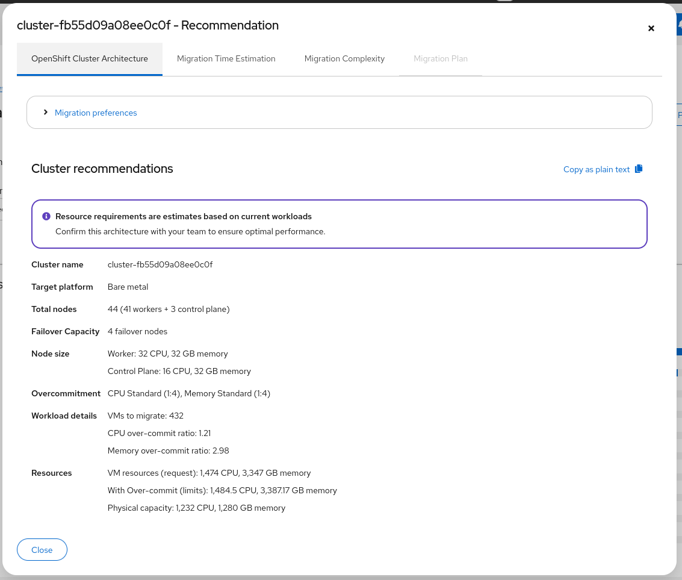Click VM resources (request) line
This screenshot has width=682, height=580.
[x=209, y=473]
